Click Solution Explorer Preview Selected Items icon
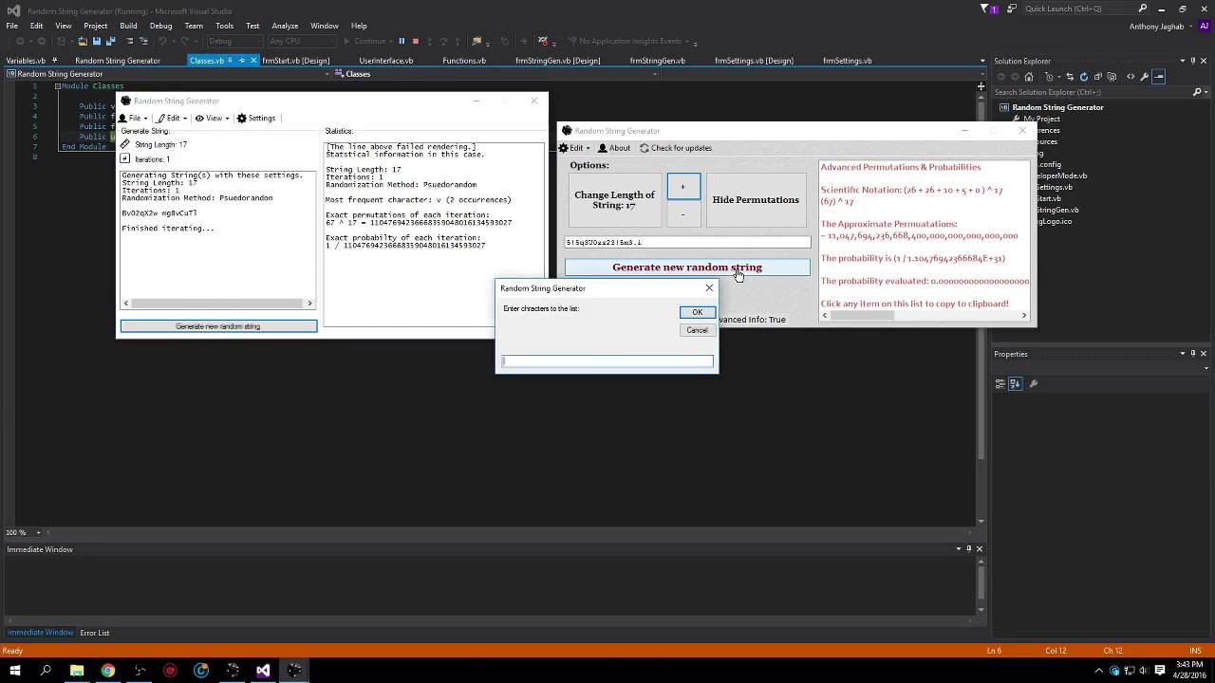This screenshot has height=683, width=1215. [1159, 77]
